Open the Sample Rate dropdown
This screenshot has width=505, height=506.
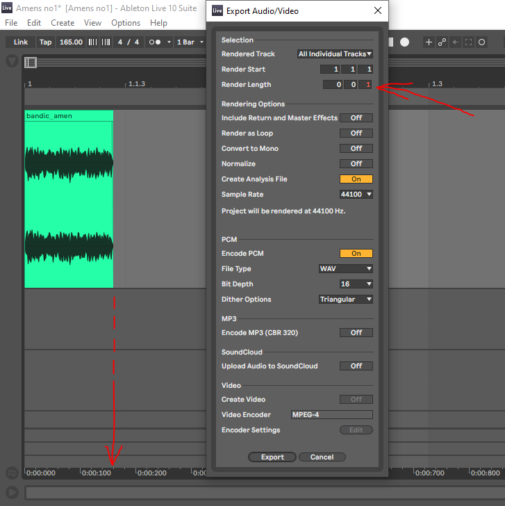tap(356, 195)
